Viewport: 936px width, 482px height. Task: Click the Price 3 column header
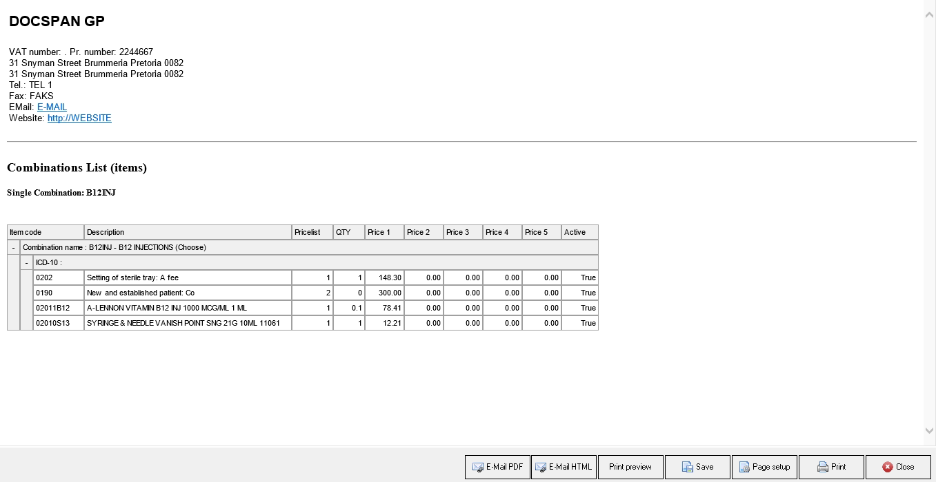click(464, 232)
